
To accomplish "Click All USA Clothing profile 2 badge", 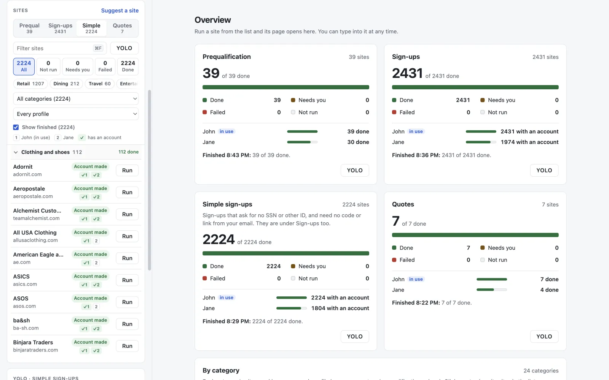I will [96, 241].
